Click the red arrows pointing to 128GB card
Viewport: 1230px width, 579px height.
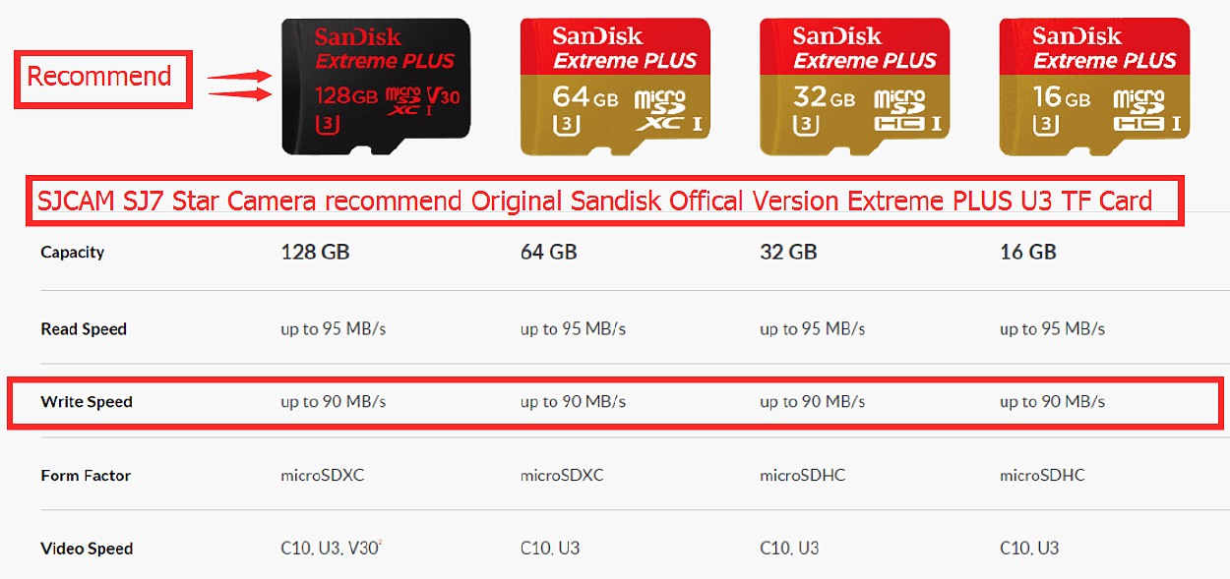[x=239, y=85]
